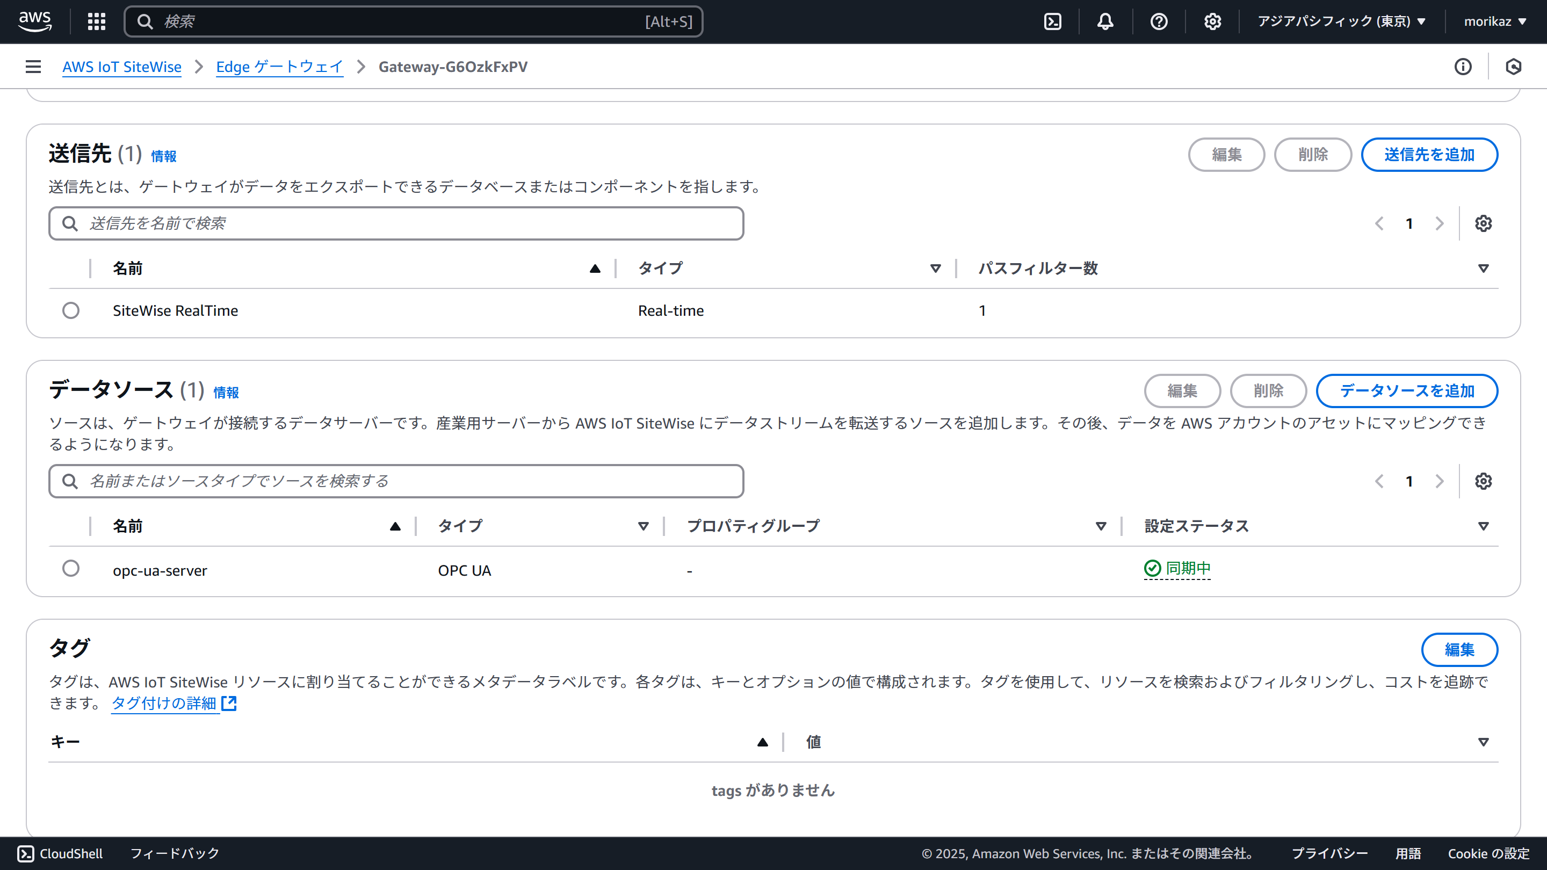The height and width of the screenshot is (870, 1547).
Task: Click the Real-time type cell
Action: click(x=671, y=310)
